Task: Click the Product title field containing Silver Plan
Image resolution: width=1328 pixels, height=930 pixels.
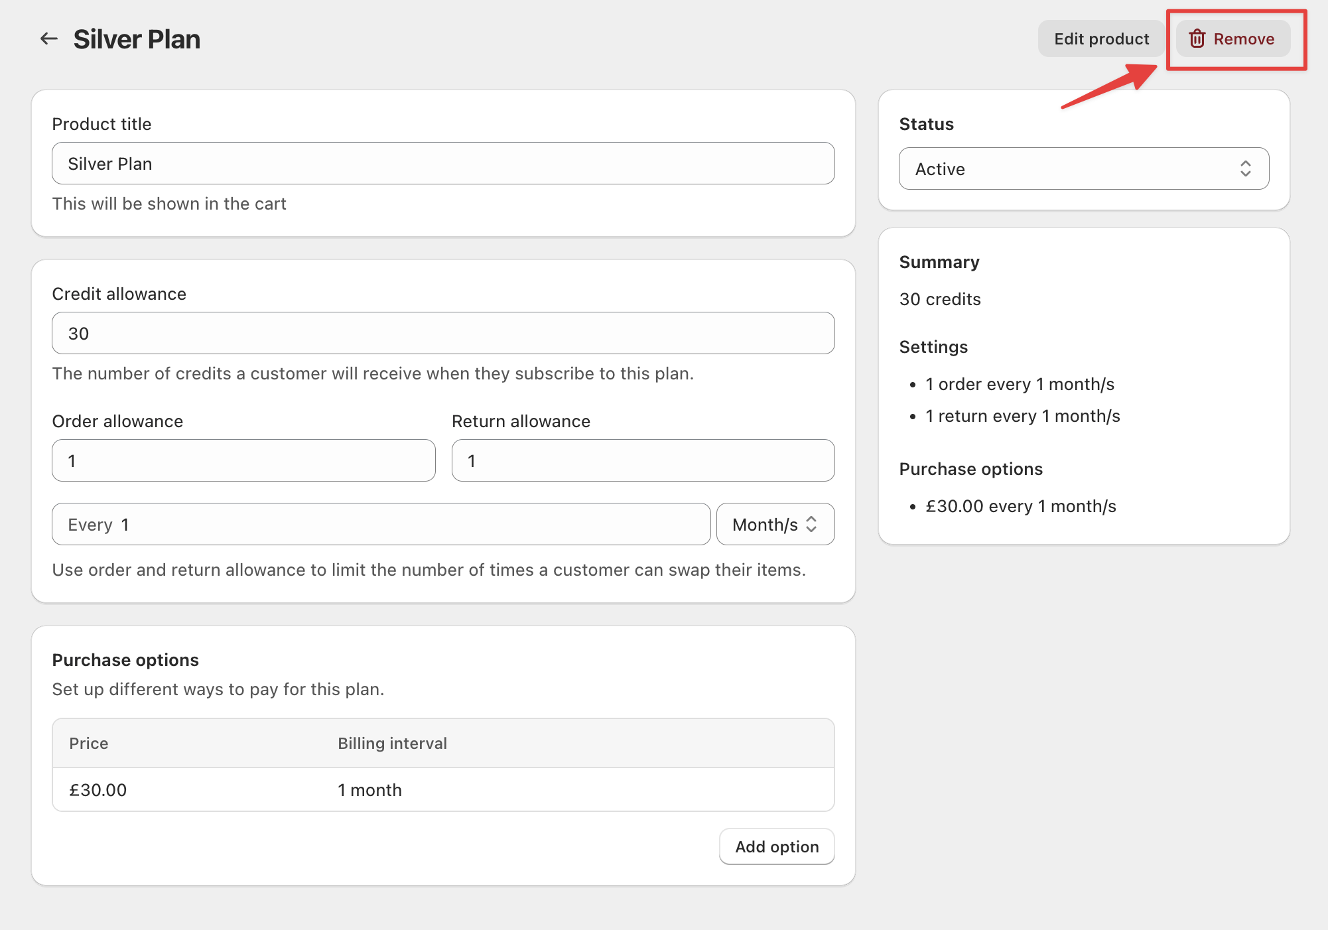Action: 442,163
